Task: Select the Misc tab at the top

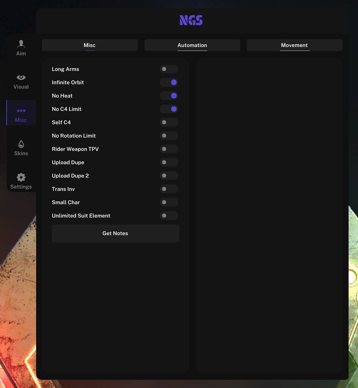Action: coord(89,45)
